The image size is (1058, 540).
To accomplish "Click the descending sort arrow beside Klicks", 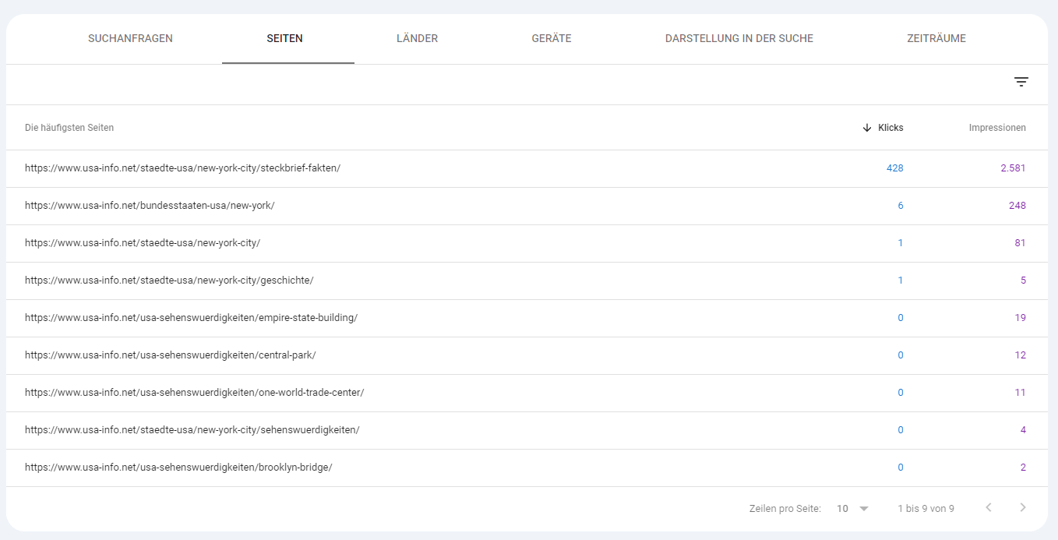I will [867, 128].
